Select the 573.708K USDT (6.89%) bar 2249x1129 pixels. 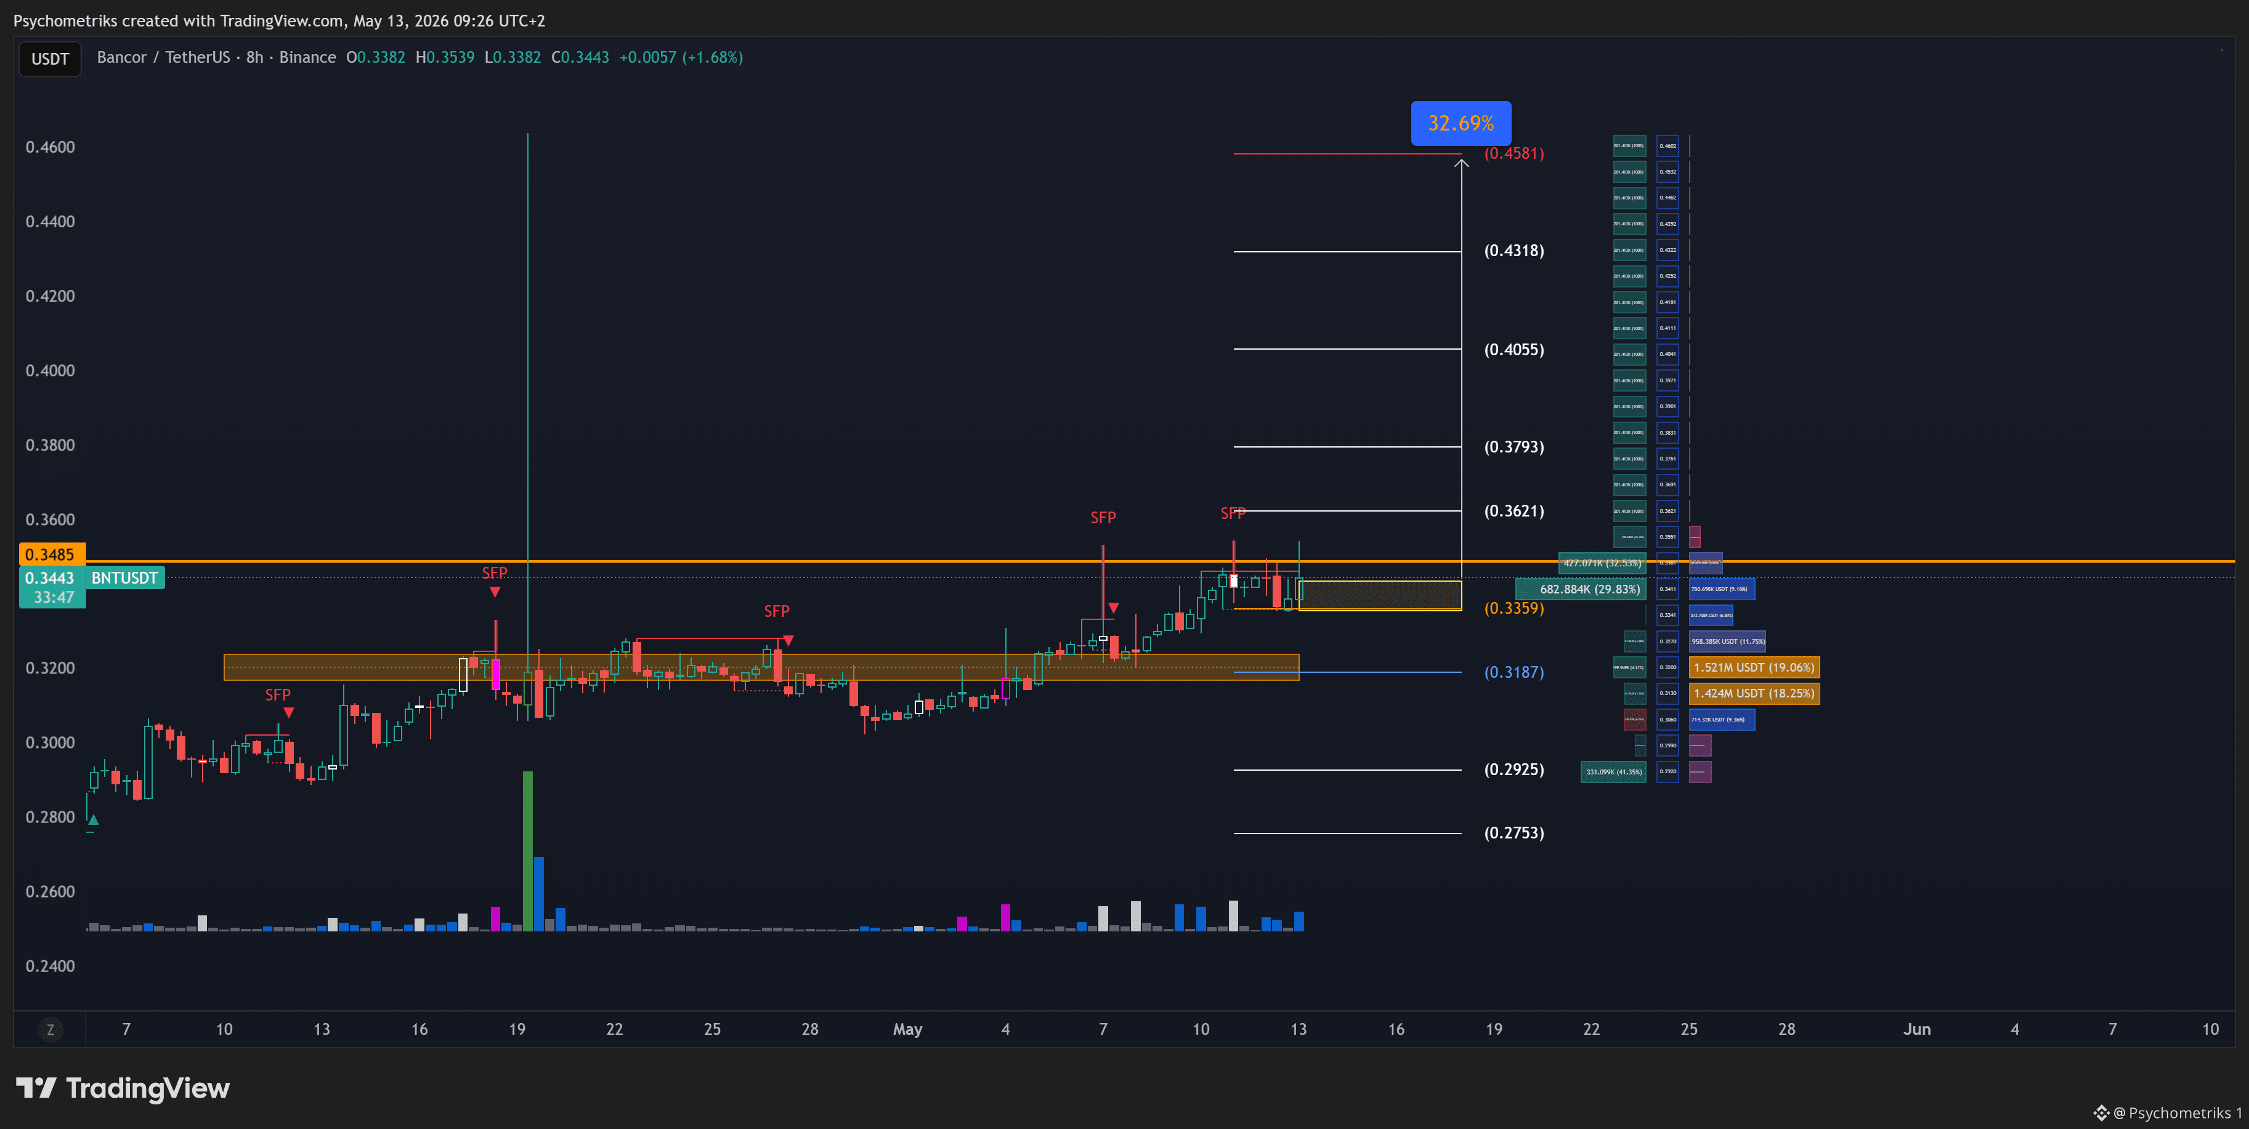(1711, 615)
